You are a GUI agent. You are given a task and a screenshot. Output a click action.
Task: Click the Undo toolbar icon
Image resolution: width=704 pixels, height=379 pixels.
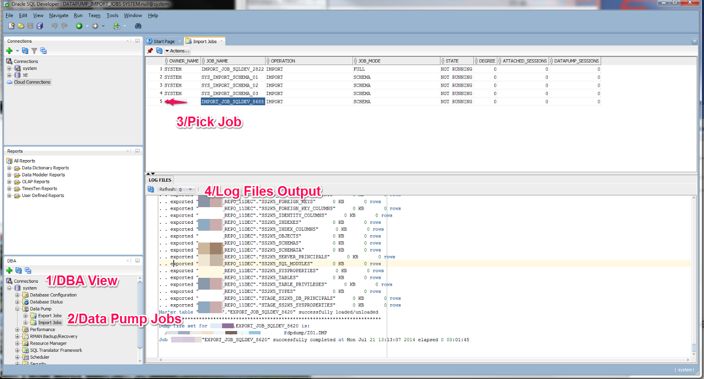click(55, 26)
